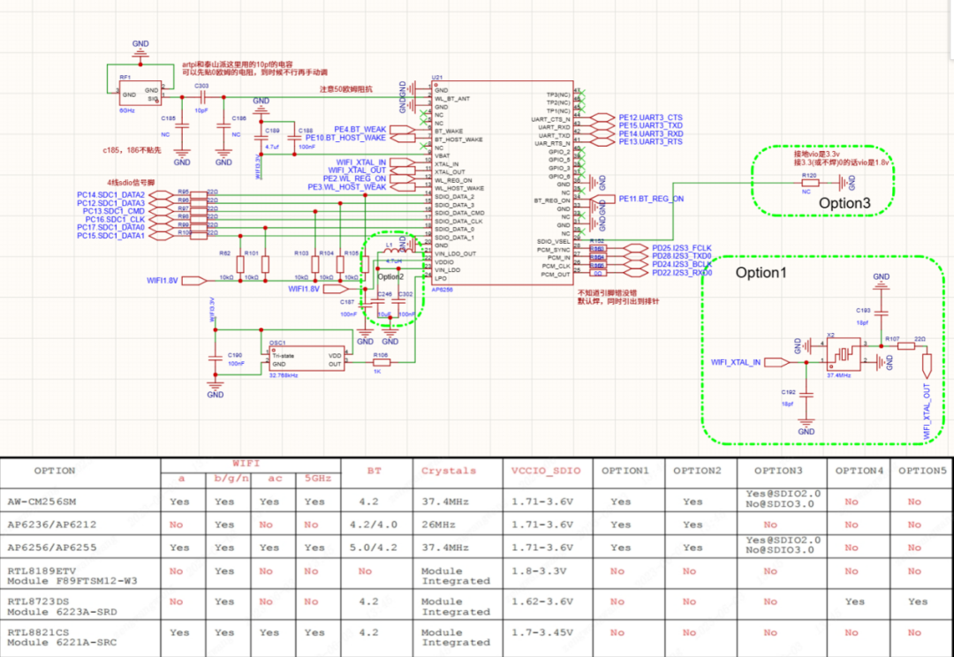
Task: Click the 10pF capacitor C303 near antenna
Action: (202, 96)
